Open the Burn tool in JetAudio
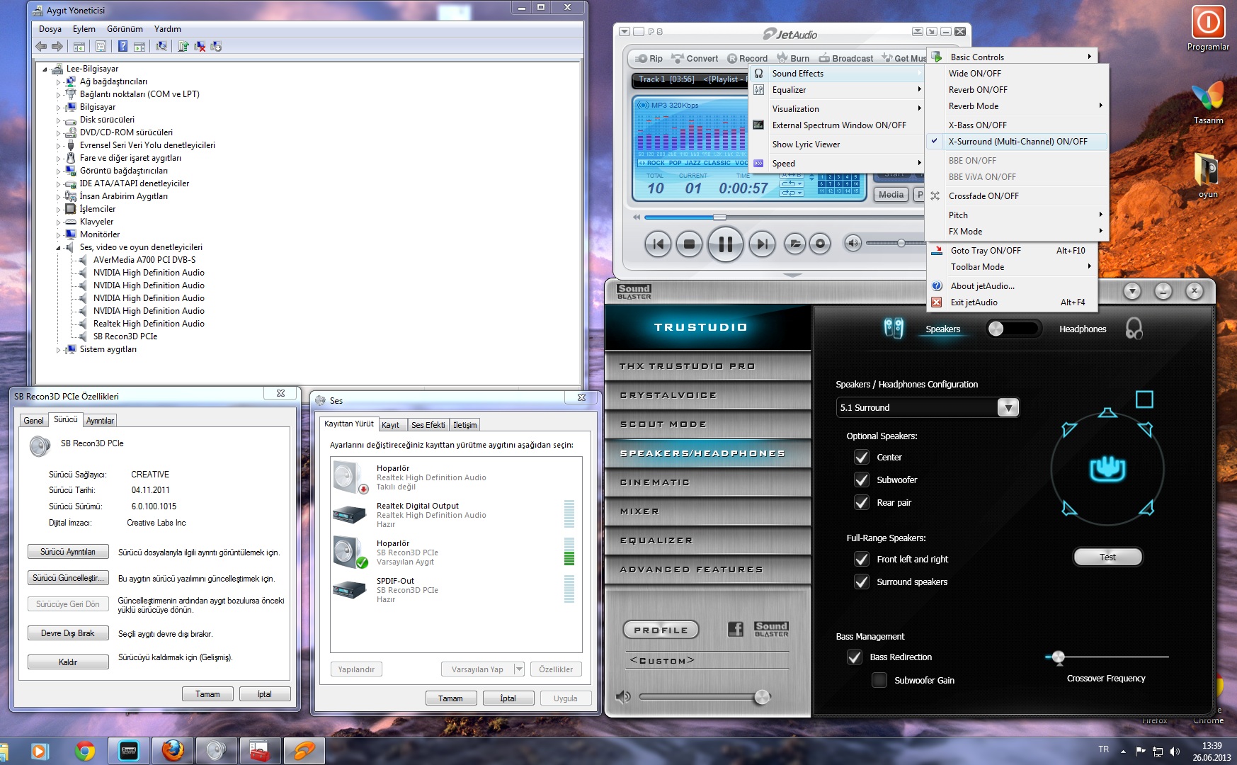Image resolution: width=1237 pixels, height=765 pixels. coord(793,58)
